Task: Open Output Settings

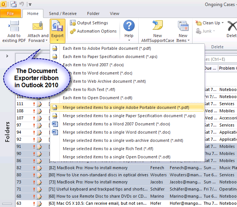Action: (x=89, y=23)
